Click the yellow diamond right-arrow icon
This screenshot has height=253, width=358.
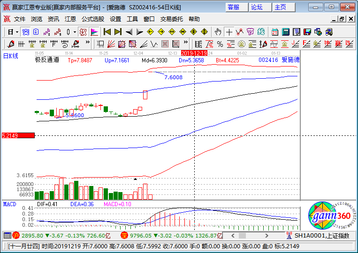(161, 32)
